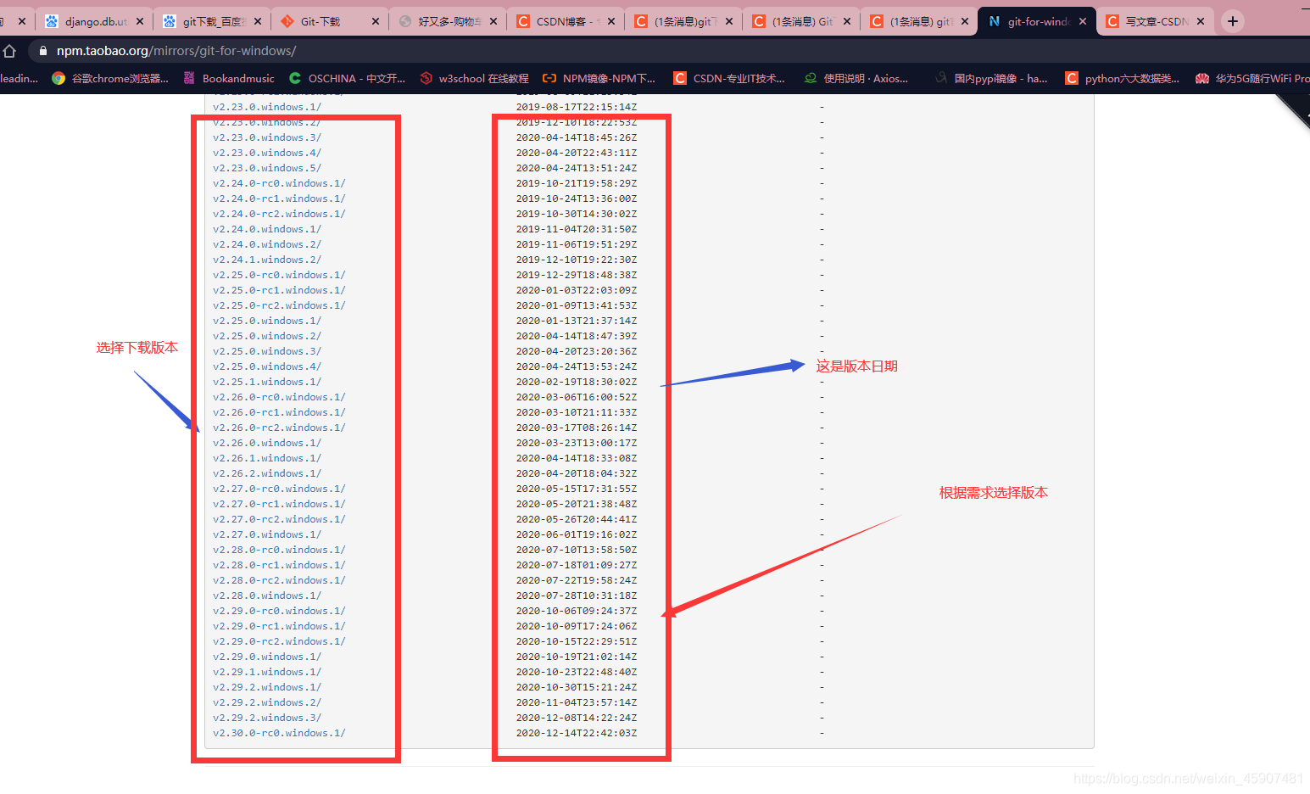This screenshot has height=794, width=1310.
Task: Open NPM镜像 bookmark
Action: click(599, 78)
